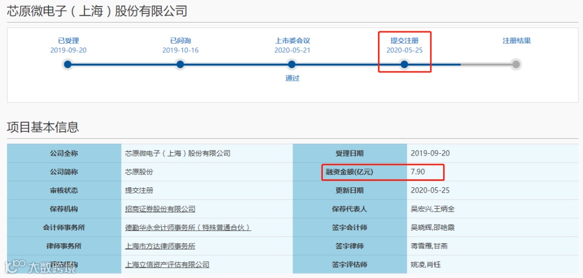
Task: Click the 项目基本信息 section heading
Action: (x=43, y=127)
